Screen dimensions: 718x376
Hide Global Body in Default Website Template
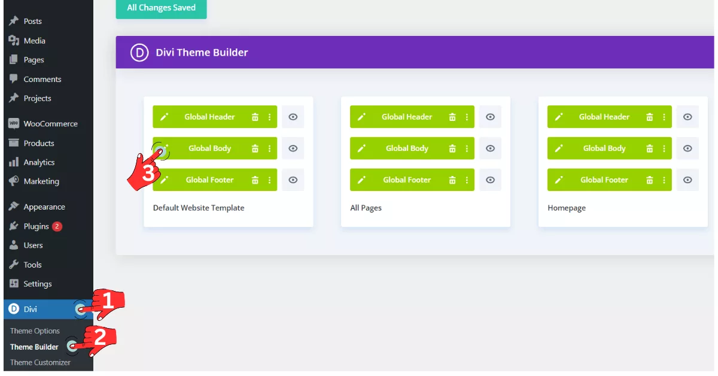(x=293, y=148)
